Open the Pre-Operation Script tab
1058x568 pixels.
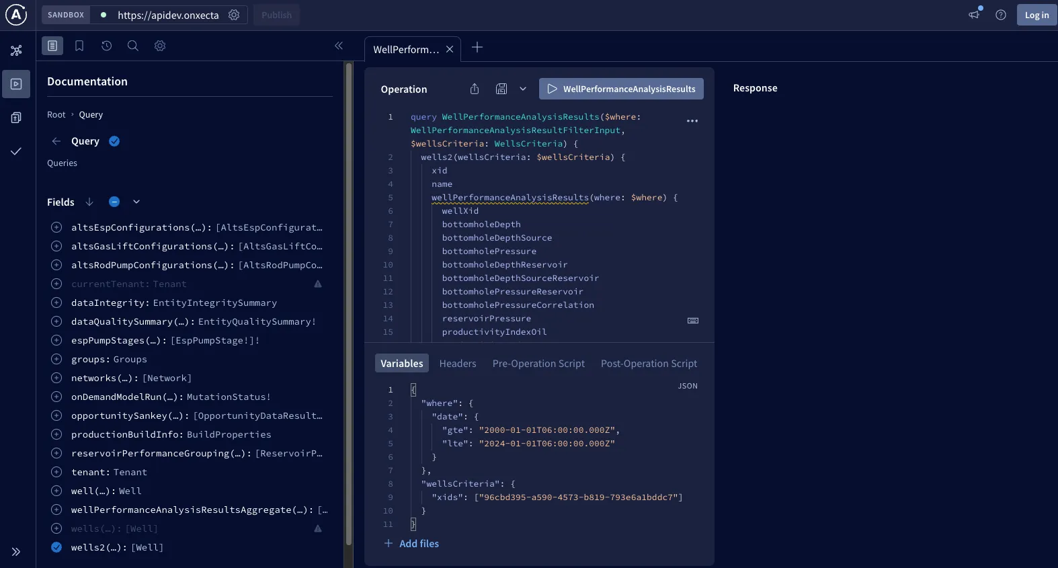538,364
